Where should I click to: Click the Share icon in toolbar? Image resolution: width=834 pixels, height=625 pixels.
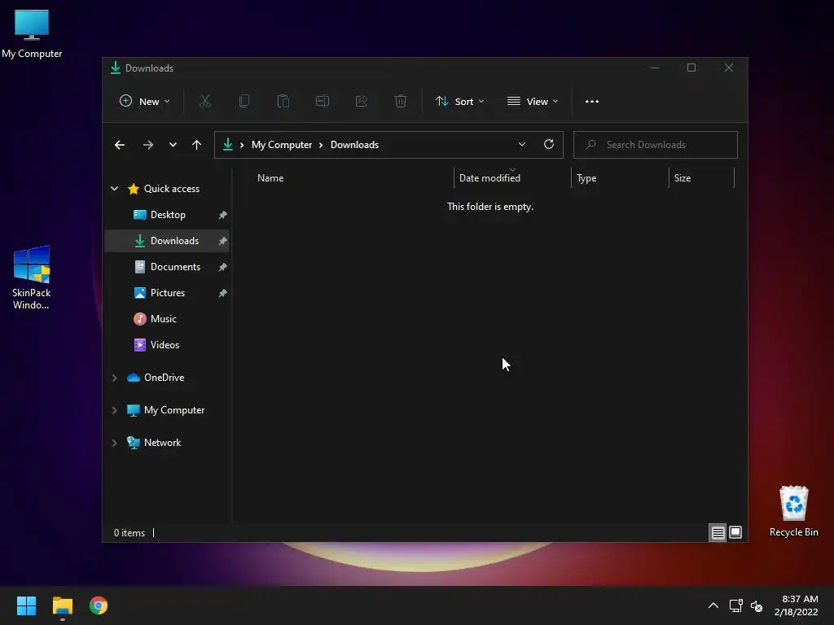click(361, 101)
